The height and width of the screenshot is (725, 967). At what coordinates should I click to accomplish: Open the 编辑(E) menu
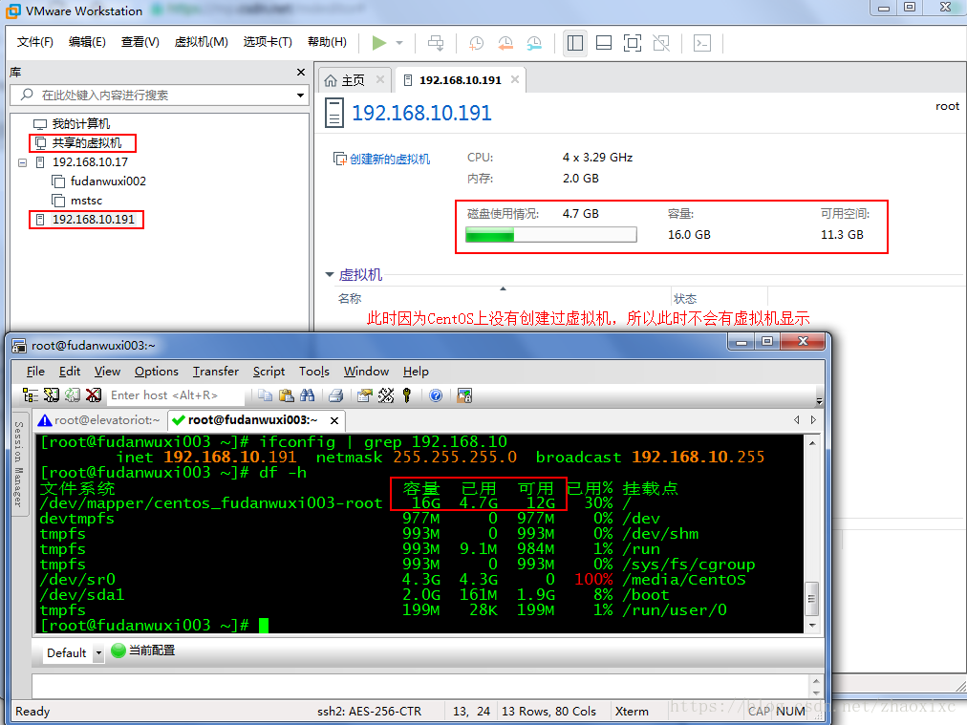[87, 42]
